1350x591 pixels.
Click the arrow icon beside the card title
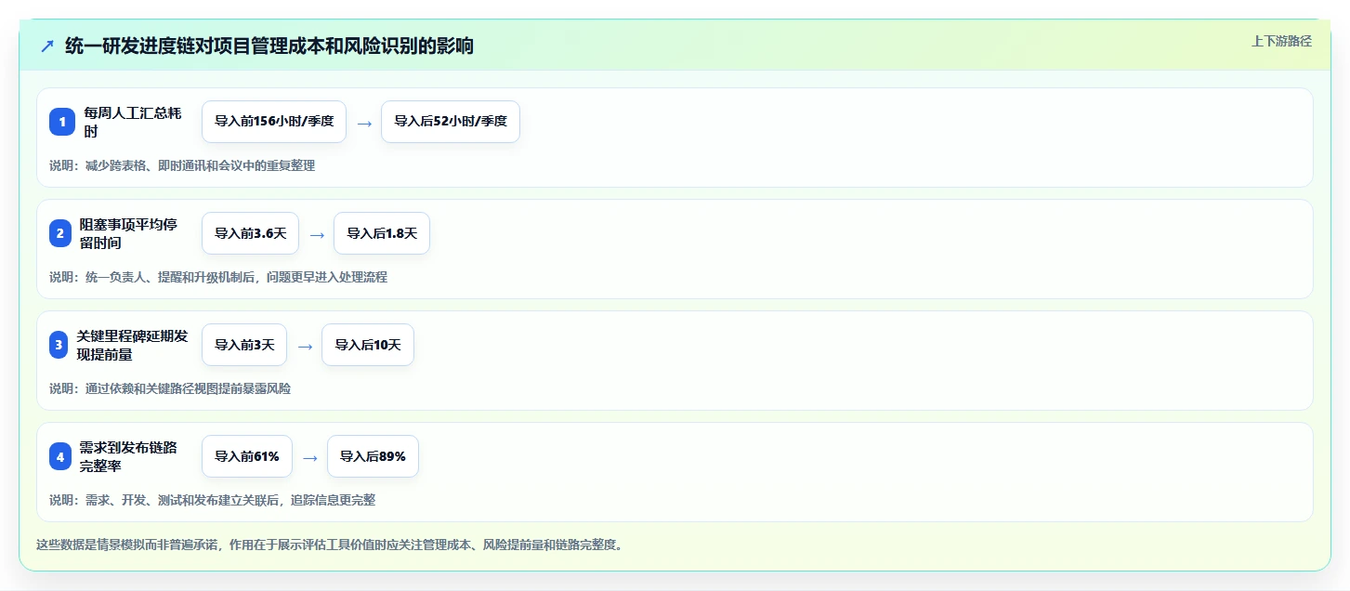coord(47,46)
